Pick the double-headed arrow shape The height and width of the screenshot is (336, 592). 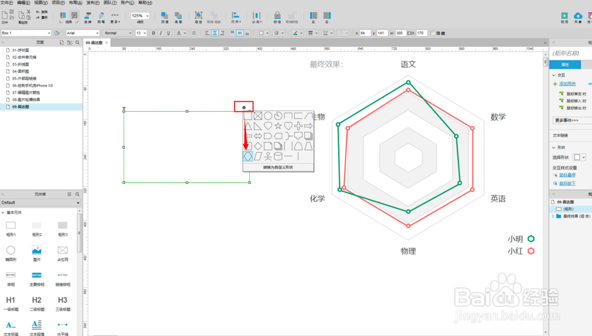pos(258,135)
